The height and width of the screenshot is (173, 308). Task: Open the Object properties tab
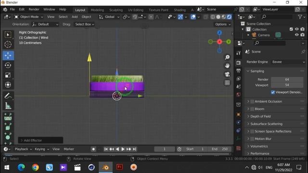click(x=239, y=114)
